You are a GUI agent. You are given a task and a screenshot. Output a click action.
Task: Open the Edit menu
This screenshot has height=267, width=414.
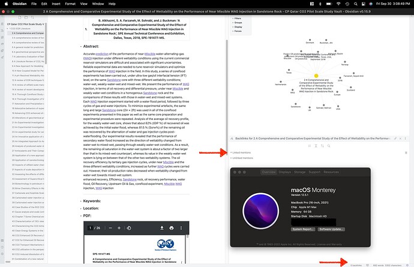[44, 4]
